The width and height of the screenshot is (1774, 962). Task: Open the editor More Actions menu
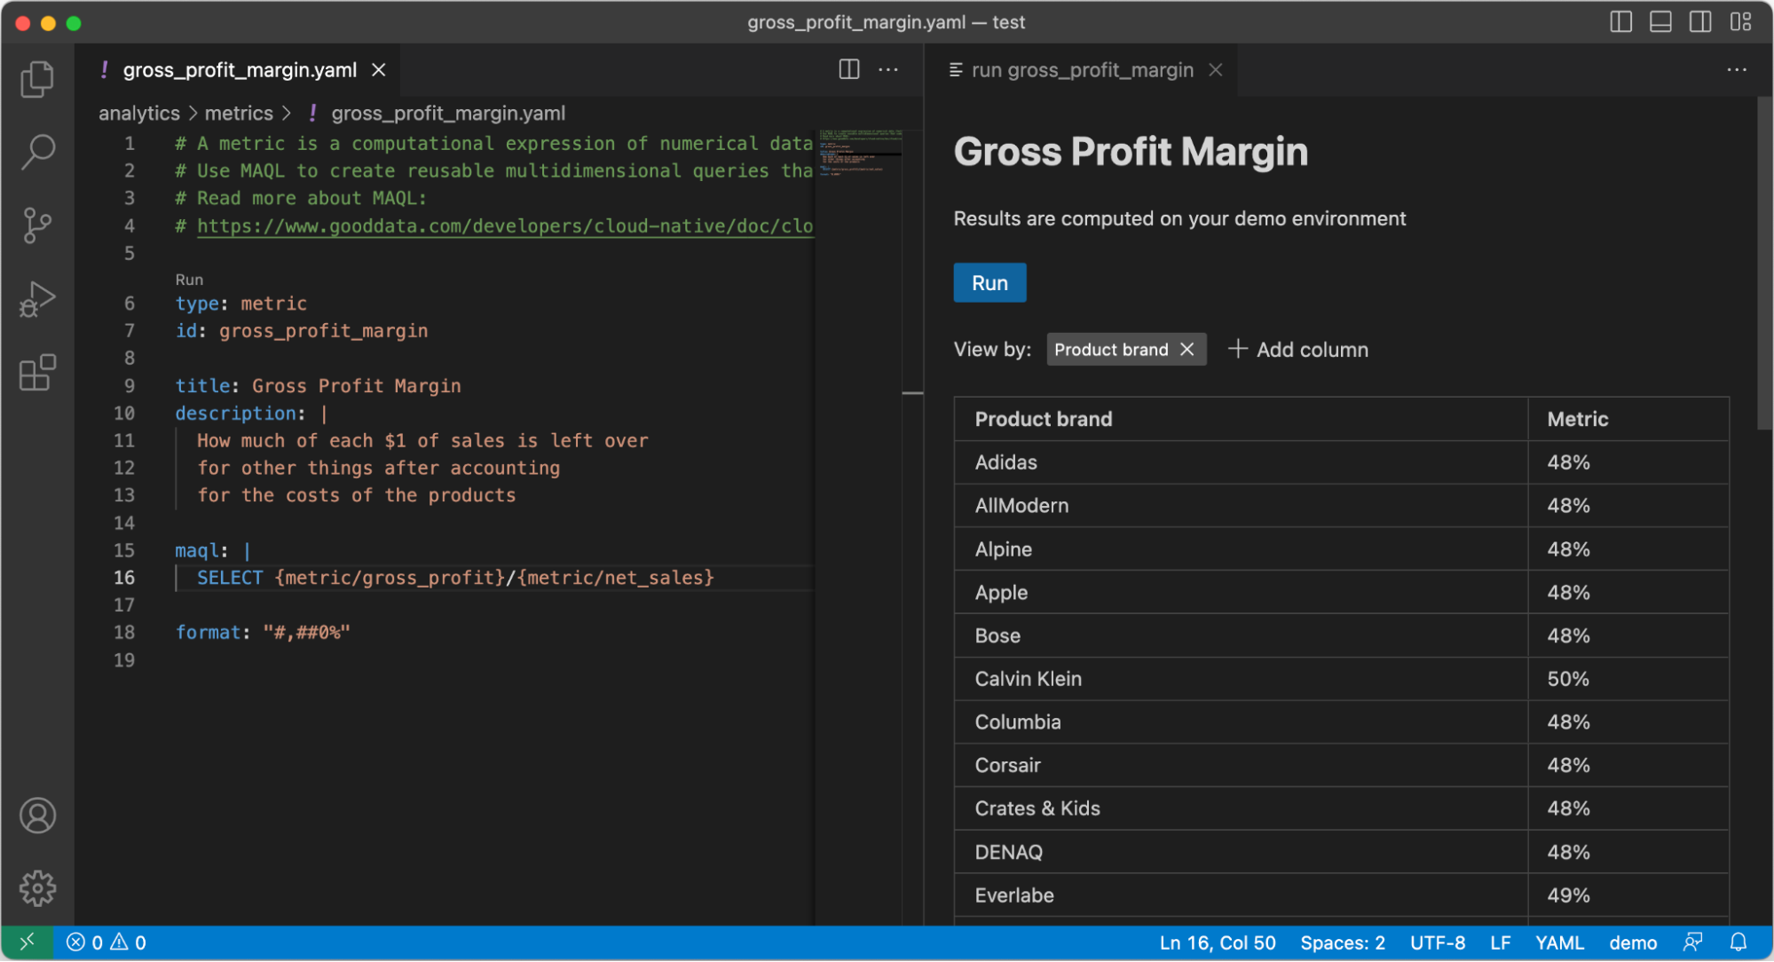888,69
